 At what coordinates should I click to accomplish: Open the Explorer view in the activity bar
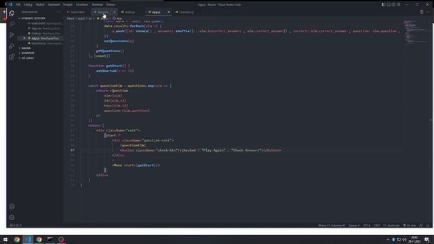12,14
